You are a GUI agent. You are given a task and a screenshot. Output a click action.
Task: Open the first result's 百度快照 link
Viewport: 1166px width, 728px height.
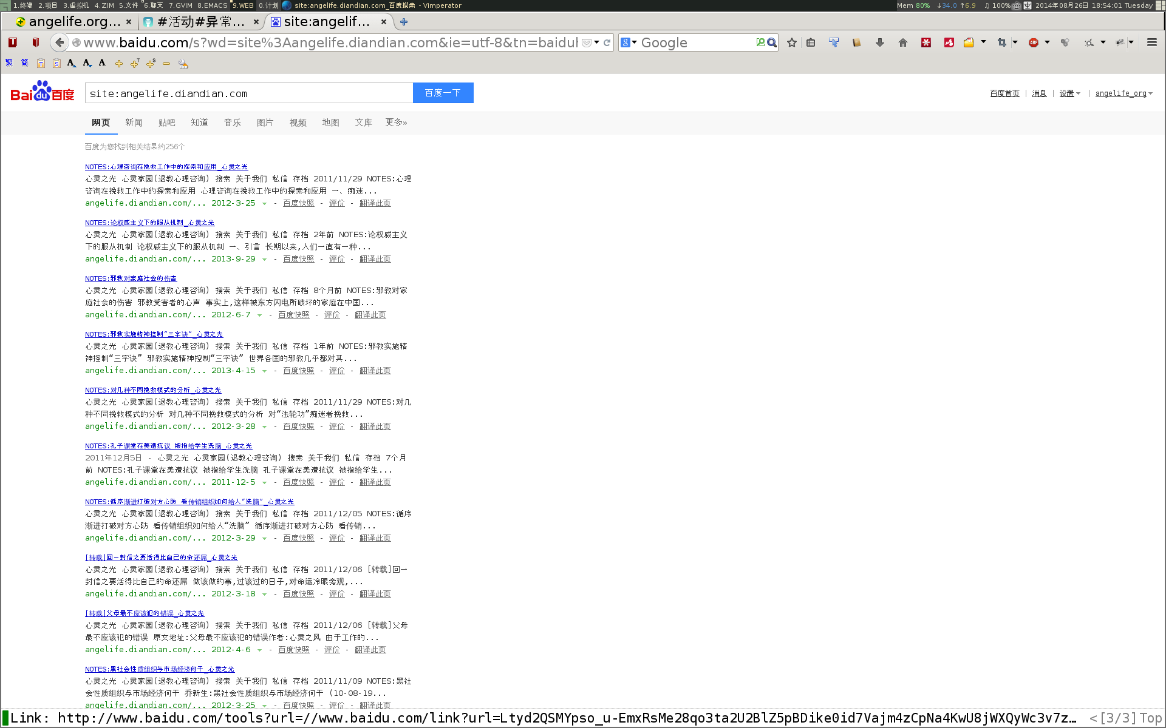[x=298, y=203]
